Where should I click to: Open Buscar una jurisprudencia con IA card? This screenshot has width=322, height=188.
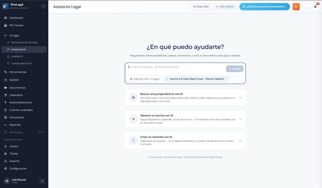point(185,97)
